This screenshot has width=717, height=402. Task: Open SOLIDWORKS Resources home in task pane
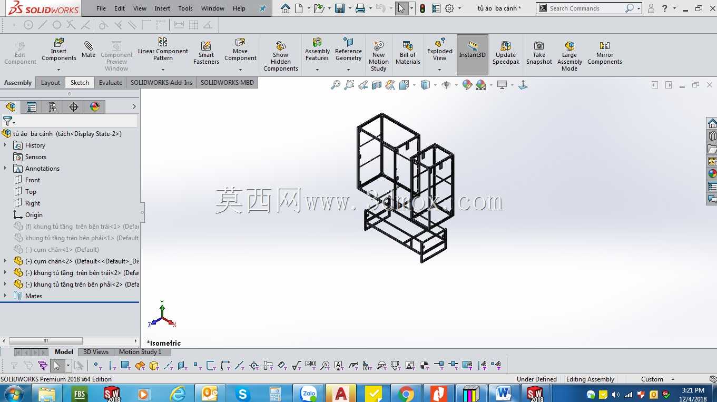712,124
